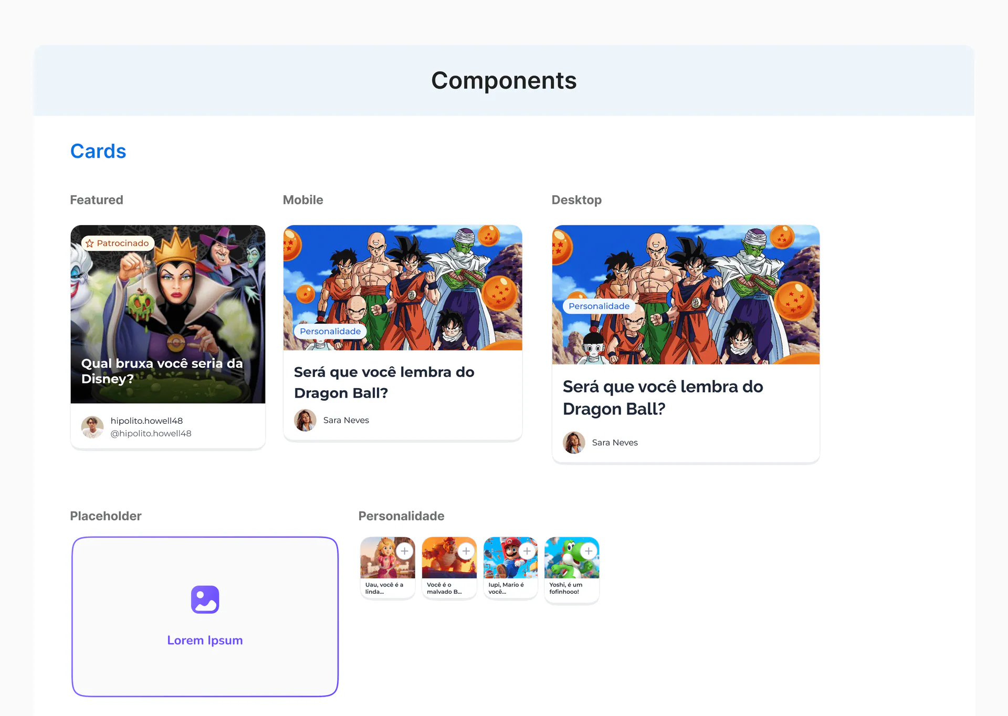This screenshot has width=1008, height=716.
Task: Click Dragon Ball image on Desktop card
Action: (x=686, y=295)
